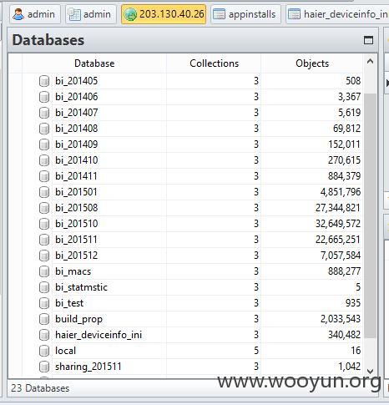Viewport: 389px width, 405px height.
Task: Switch to the first admin user tab
Action: click(x=35, y=14)
